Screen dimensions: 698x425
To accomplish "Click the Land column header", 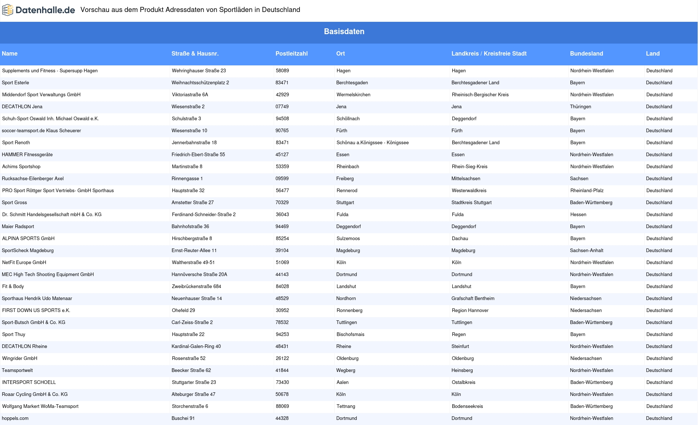I will 653,53.
